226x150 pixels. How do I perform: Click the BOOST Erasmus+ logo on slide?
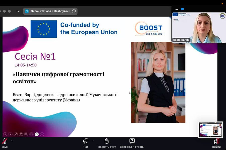point(149,28)
